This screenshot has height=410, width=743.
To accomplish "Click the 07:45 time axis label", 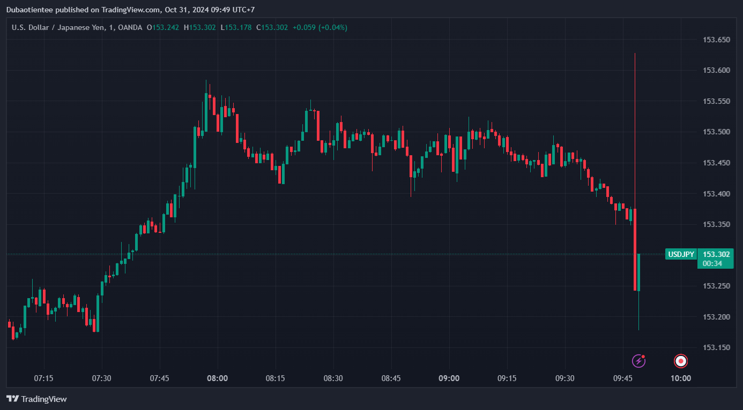I will (159, 378).
